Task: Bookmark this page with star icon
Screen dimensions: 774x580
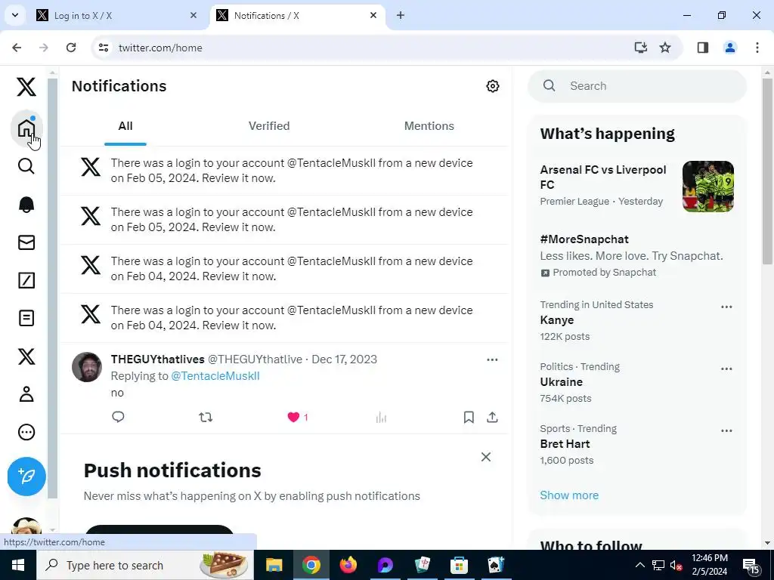Action: pyautogui.click(x=665, y=48)
